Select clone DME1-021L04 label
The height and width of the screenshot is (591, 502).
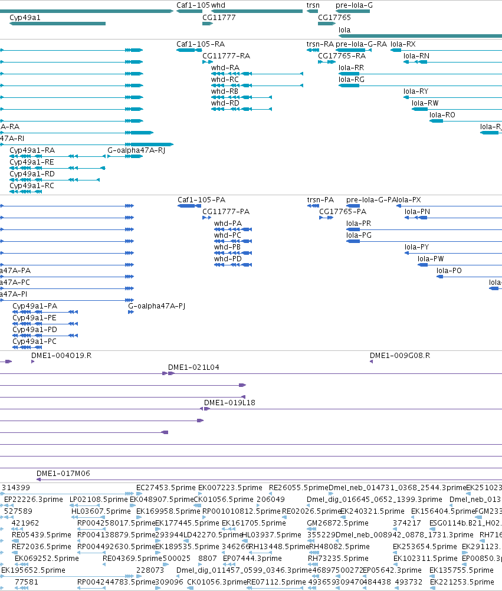coord(193,367)
